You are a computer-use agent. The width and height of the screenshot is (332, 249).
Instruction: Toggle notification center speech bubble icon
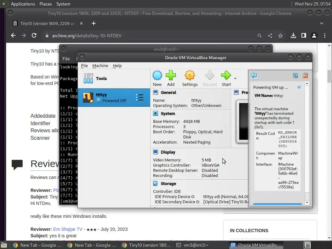coord(254,75)
